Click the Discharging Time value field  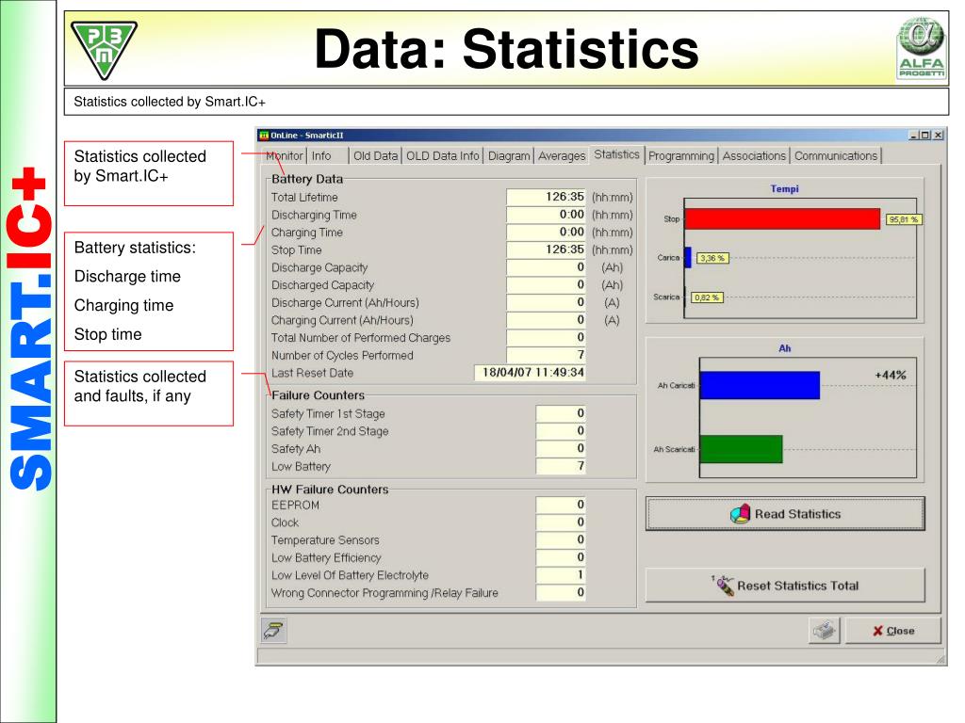pos(546,215)
